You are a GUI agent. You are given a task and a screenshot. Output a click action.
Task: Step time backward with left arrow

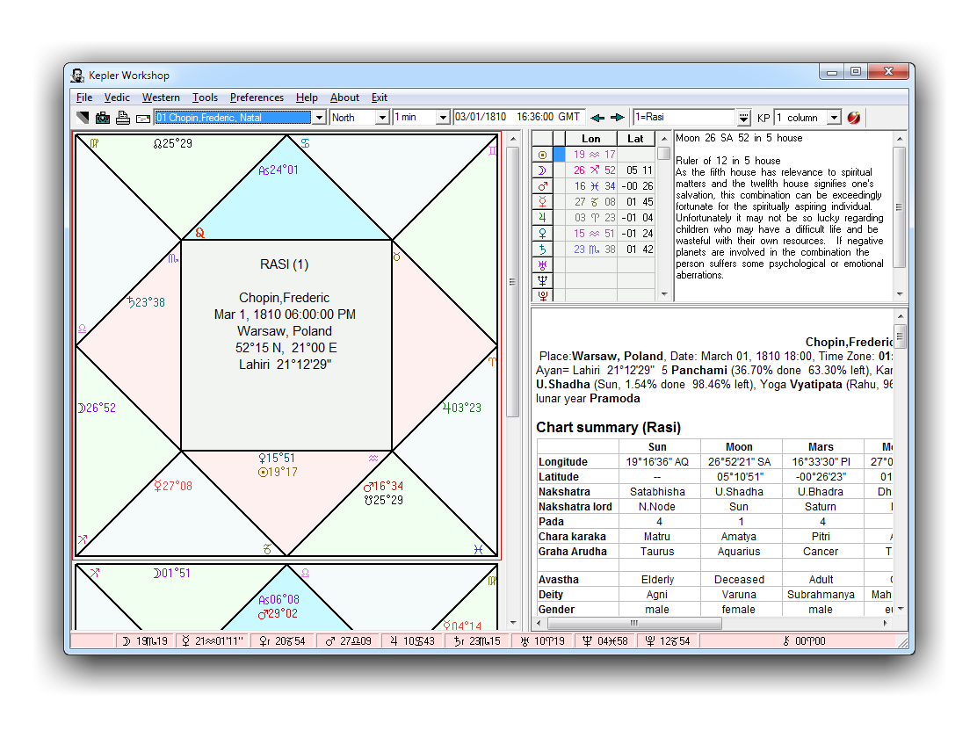point(597,117)
